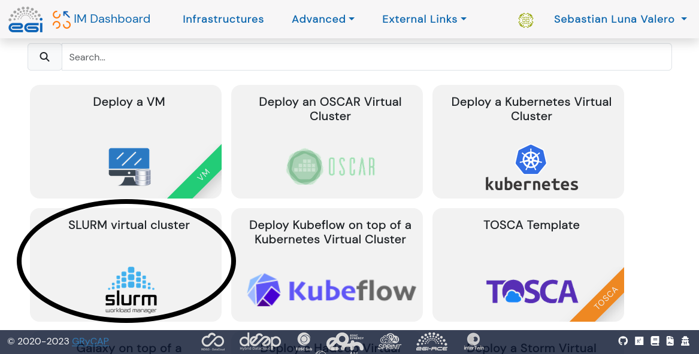This screenshot has width=699, height=354.
Task: Click the EOSC Synergy footer logo
Action: tap(346, 342)
